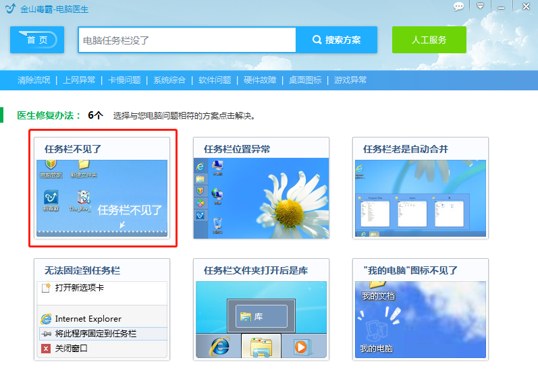Select the 系统综合 category
This screenshot has height=383, width=538.
click(x=169, y=80)
